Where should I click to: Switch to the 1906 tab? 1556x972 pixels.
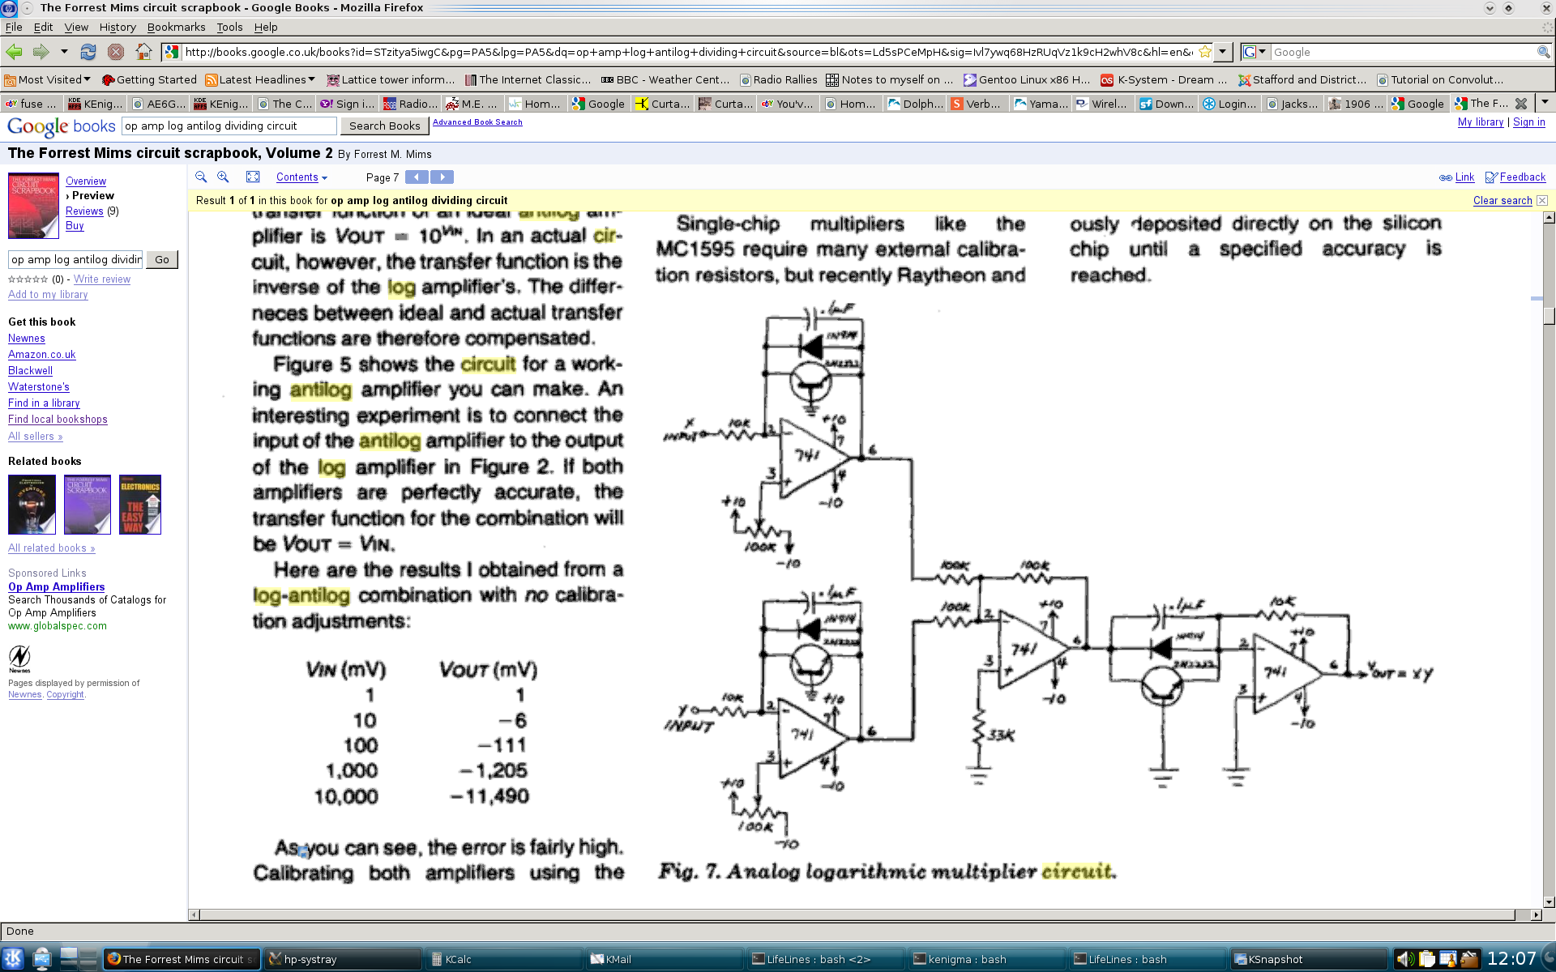pos(1357,104)
